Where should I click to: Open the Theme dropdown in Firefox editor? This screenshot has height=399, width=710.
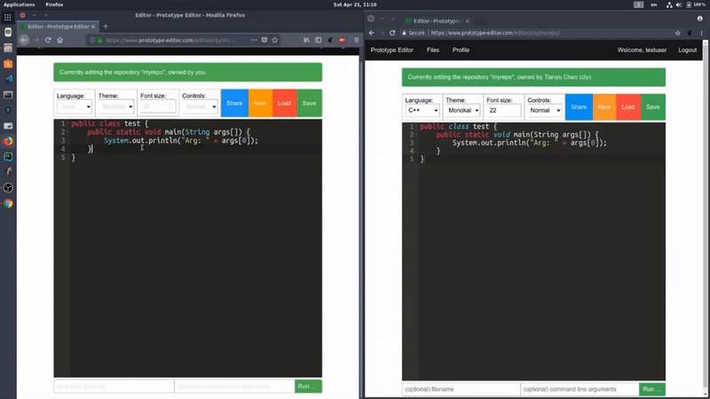pos(116,106)
